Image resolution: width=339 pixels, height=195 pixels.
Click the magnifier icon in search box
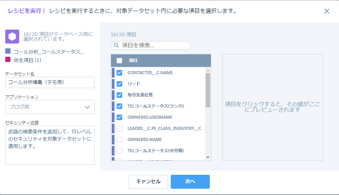pos(116,45)
